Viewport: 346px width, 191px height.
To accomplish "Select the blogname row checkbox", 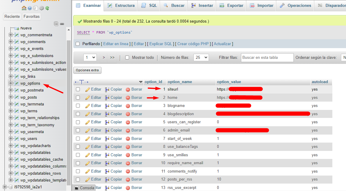I will pyautogui.click(x=78, y=105).
